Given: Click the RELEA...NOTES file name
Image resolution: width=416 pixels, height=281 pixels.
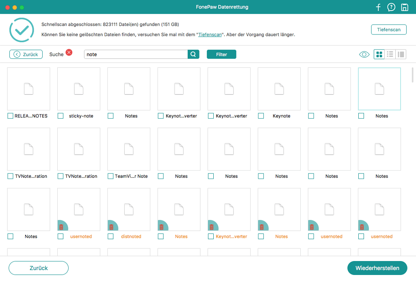Looking at the screenshot, I should [31, 116].
